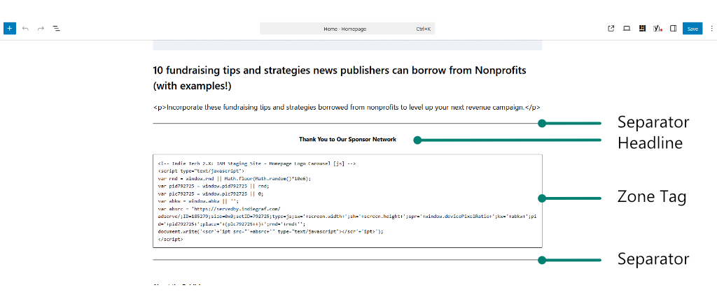Click the Undo arrow
The image size is (717, 299).
25,29
